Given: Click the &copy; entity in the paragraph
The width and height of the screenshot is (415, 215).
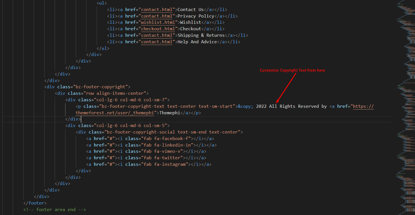Looking at the screenshot, I should click(x=245, y=107).
